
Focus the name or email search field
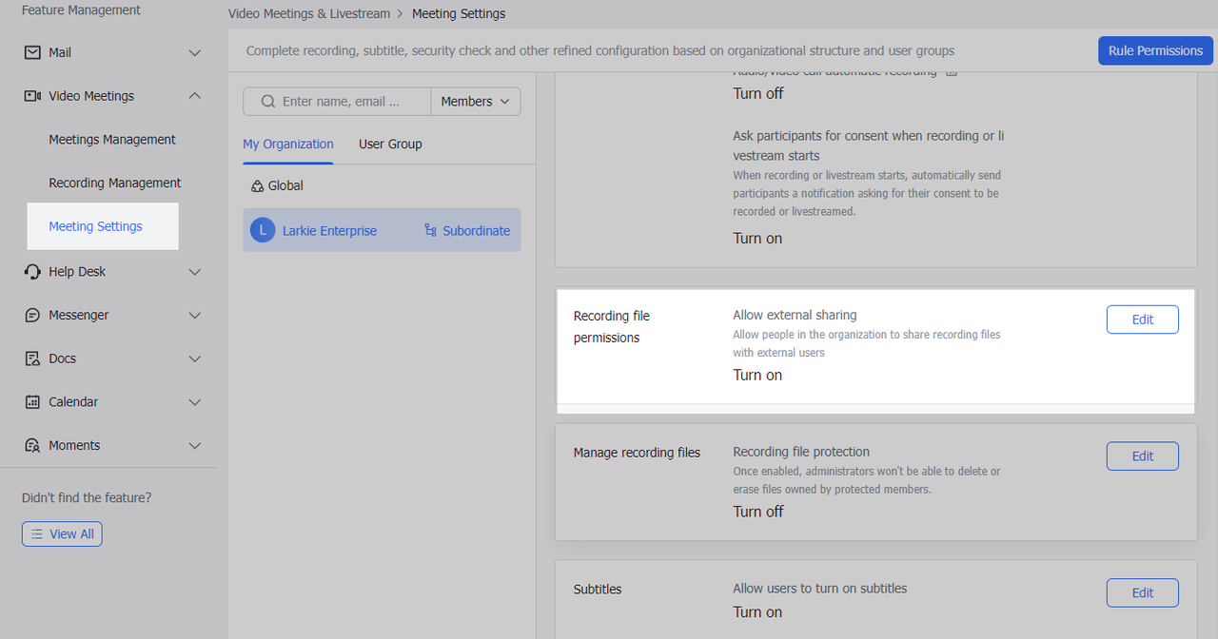point(343,102)
